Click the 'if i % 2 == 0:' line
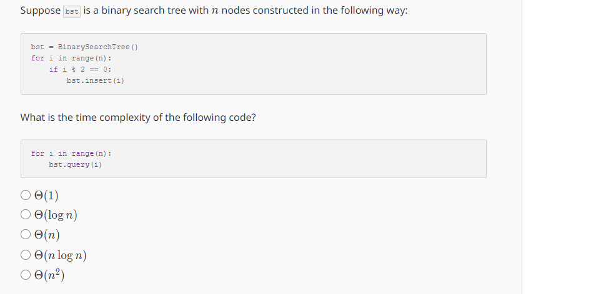 tap(80, 69)
